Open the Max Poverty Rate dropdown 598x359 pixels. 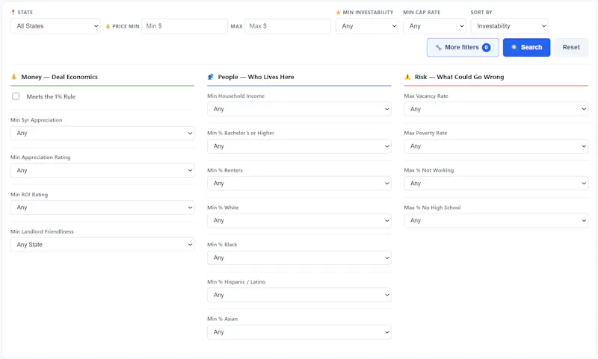(x=496, y=146)
